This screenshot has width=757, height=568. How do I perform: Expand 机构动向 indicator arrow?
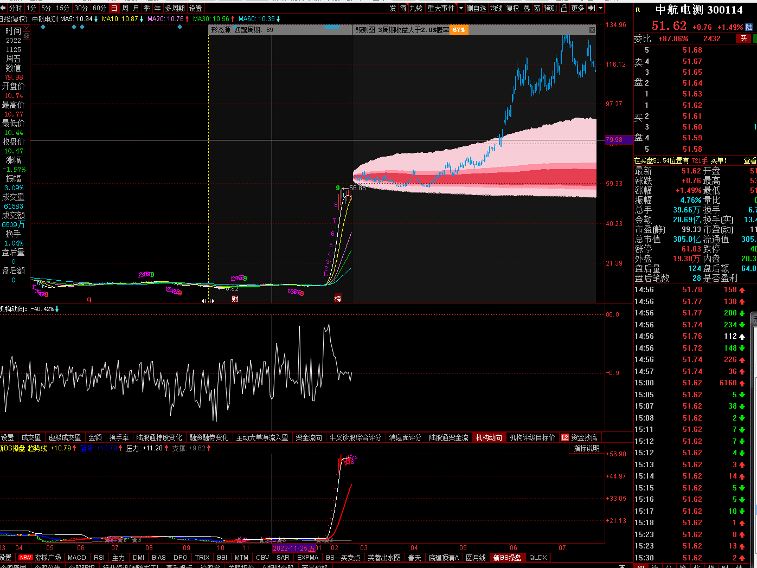pyautogui.click(x=57, y=309)
